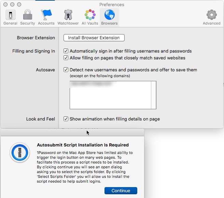Click the Autosubmit dialog title bar
224x198 pixels.
[x=72, y=132]
